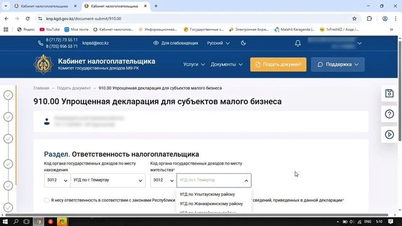
Task: Open УГД по г.Темиртау location dropdown
Action: point(108,180)
